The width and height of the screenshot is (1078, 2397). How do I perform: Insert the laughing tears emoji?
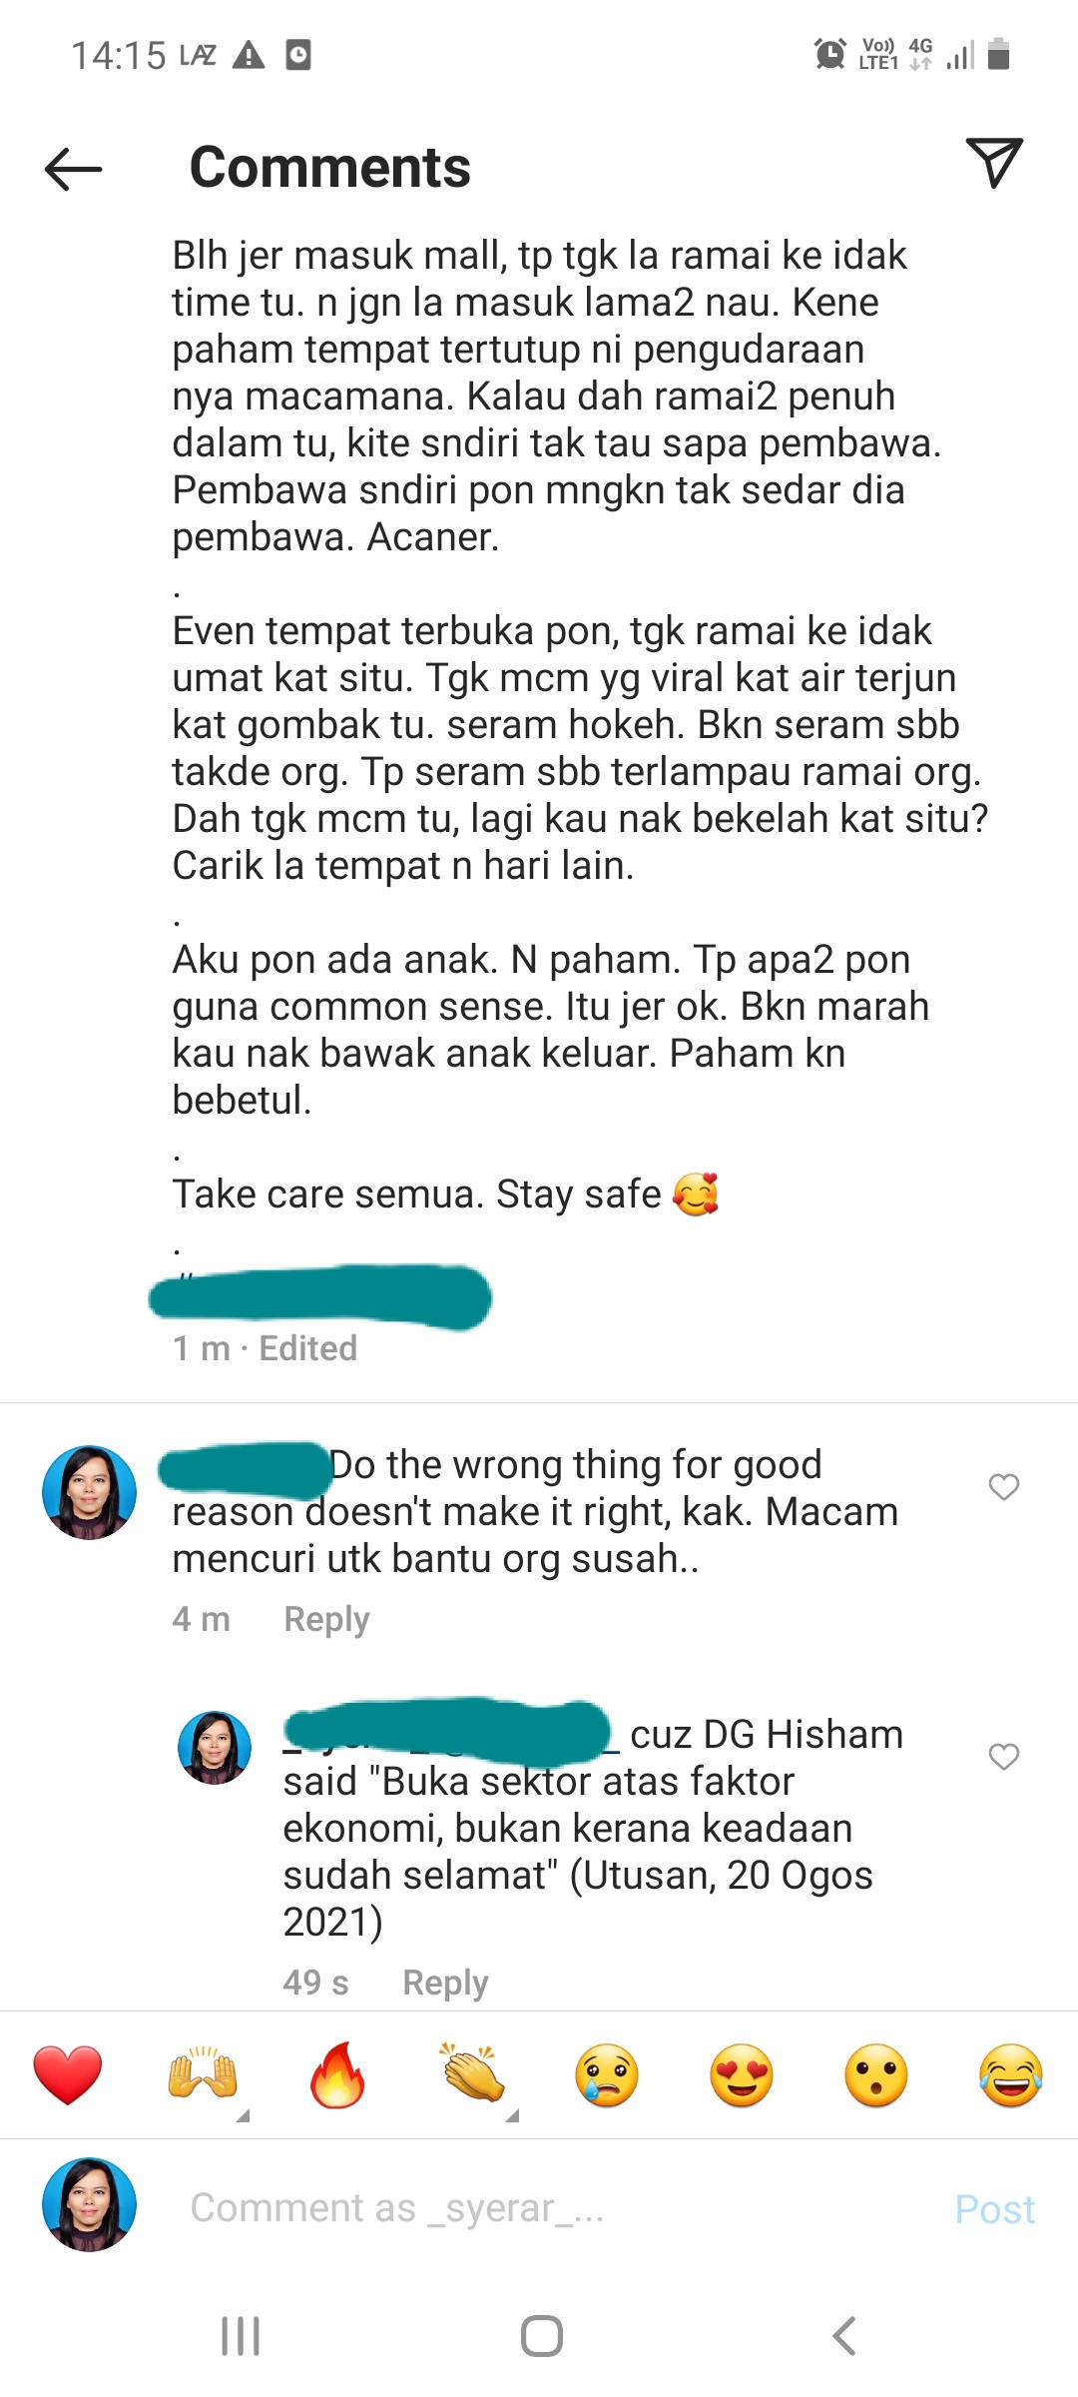point(1011,2075)
